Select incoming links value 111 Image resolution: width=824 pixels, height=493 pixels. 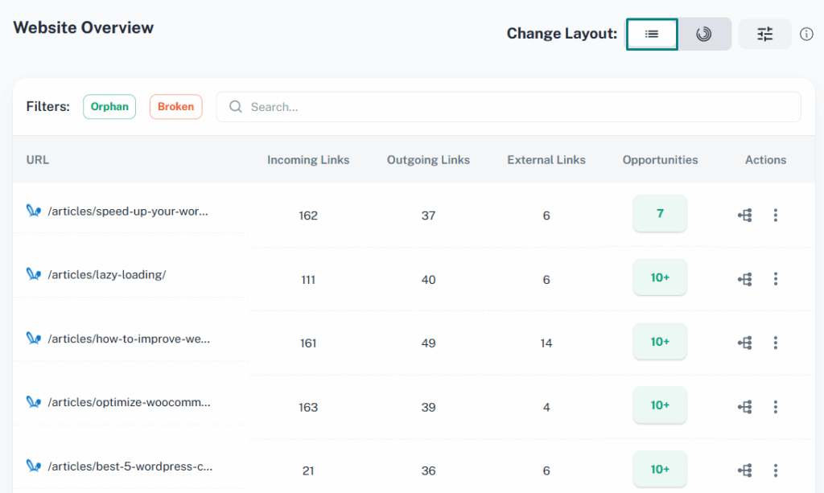click(308, 280)
